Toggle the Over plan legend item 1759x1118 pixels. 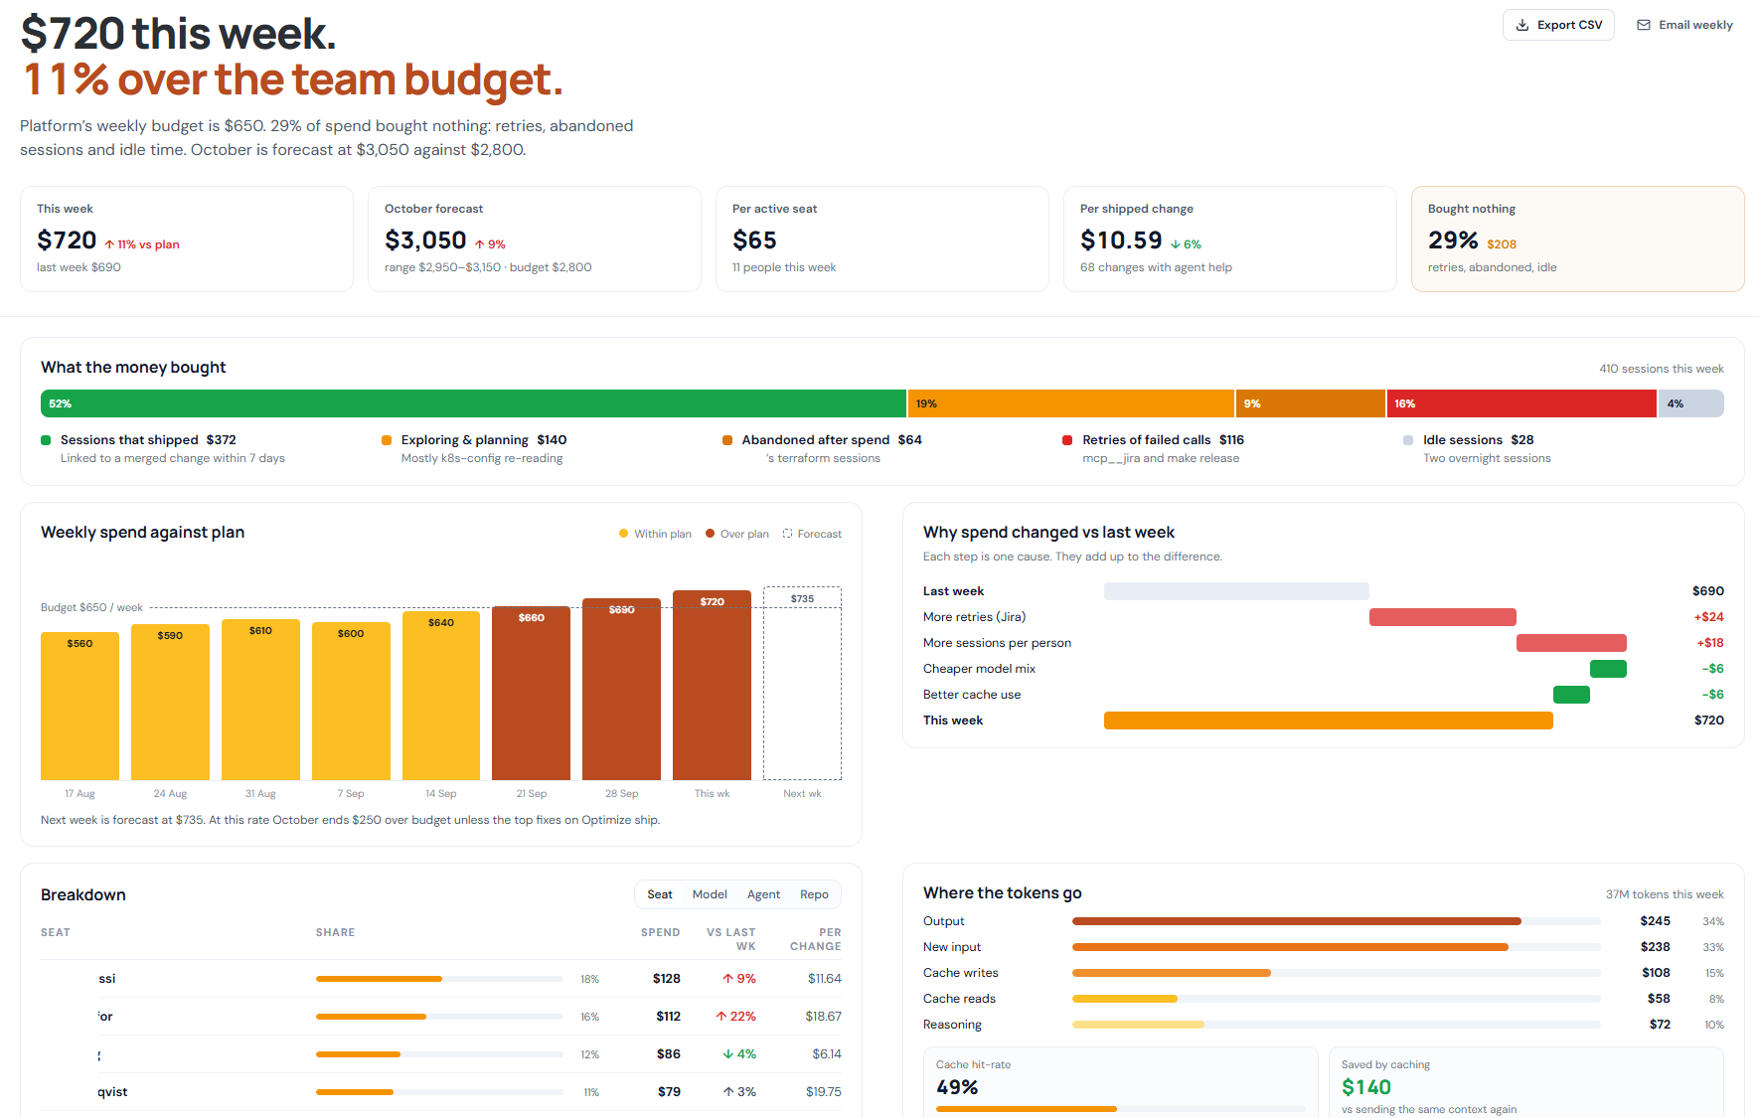(x=737, y=534)
